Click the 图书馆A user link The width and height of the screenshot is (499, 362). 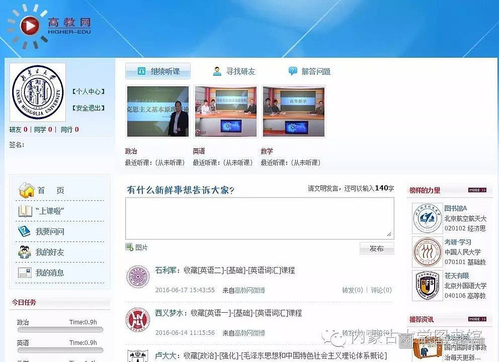tap(456, 208)
